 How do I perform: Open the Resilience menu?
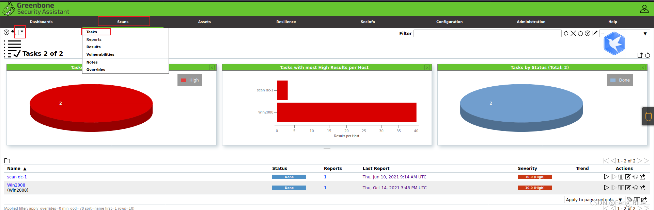click(x=286, y=22)
